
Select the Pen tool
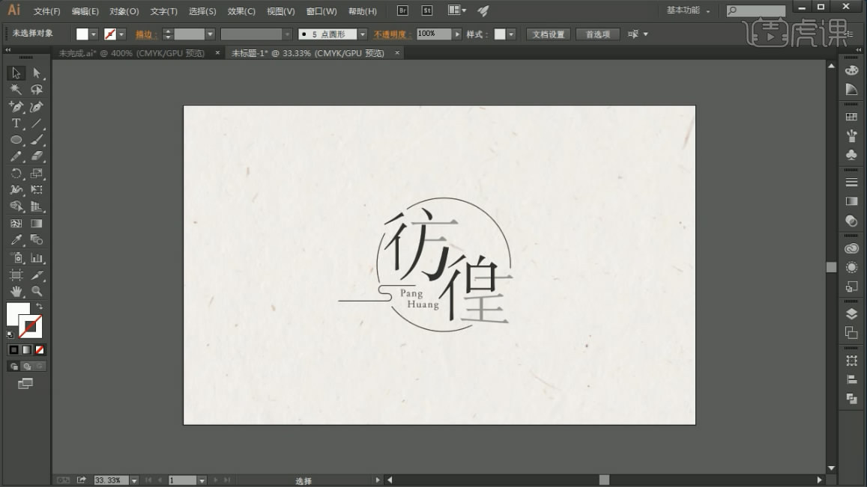pyautogui.click(x=16, y=106)
